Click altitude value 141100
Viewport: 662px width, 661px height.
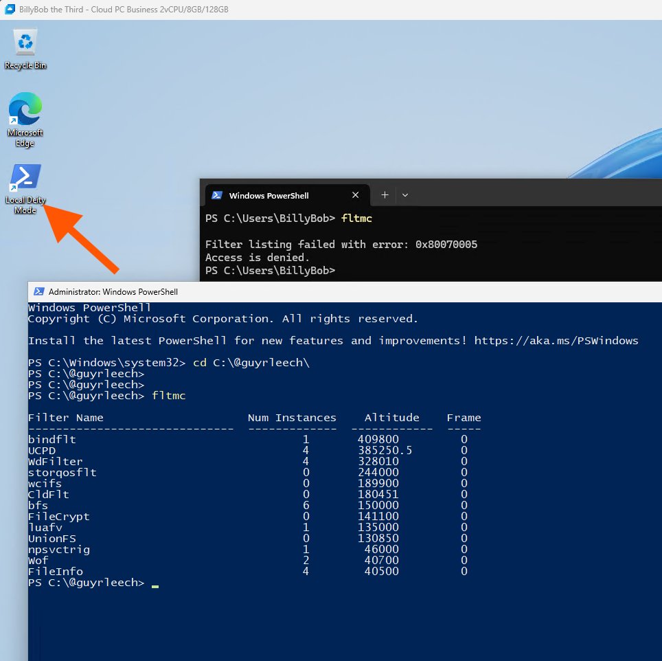coord(378,516)
